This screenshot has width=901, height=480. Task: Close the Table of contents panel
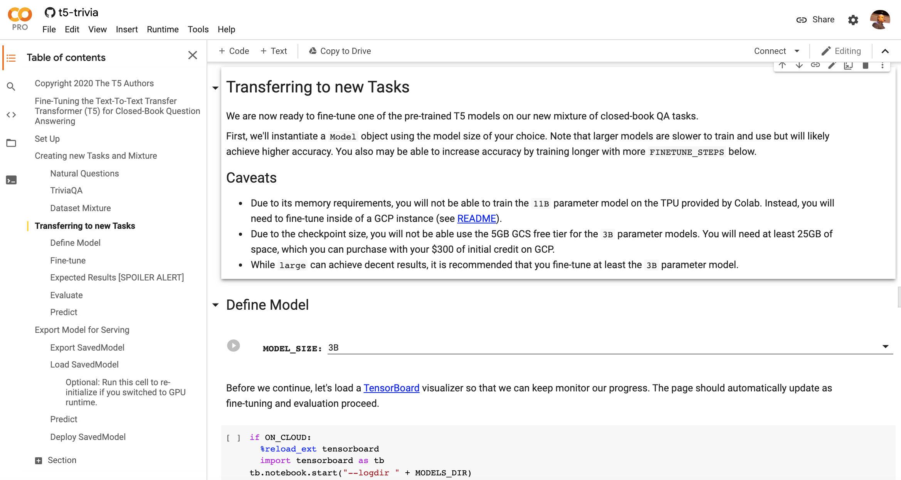(x=192, y=55)
